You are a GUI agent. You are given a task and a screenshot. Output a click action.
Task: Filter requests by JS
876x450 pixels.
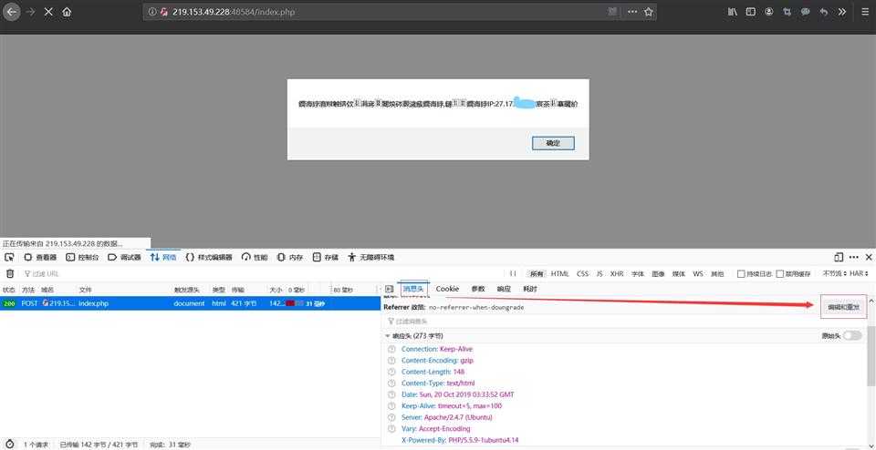[x=600, y=274]
